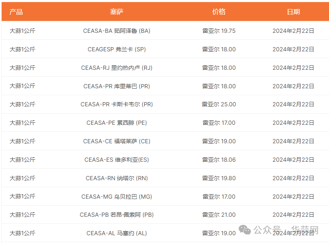The height and width of the screenshot is (243, 329).
Task: Click the 雷亚尔 19.75 price cell
Action: (x=219, y=31)
